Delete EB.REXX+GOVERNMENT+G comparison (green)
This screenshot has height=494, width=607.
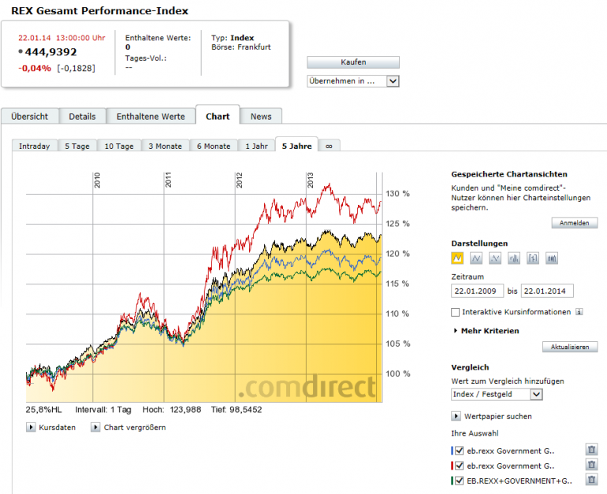click(x=591, y=480)
